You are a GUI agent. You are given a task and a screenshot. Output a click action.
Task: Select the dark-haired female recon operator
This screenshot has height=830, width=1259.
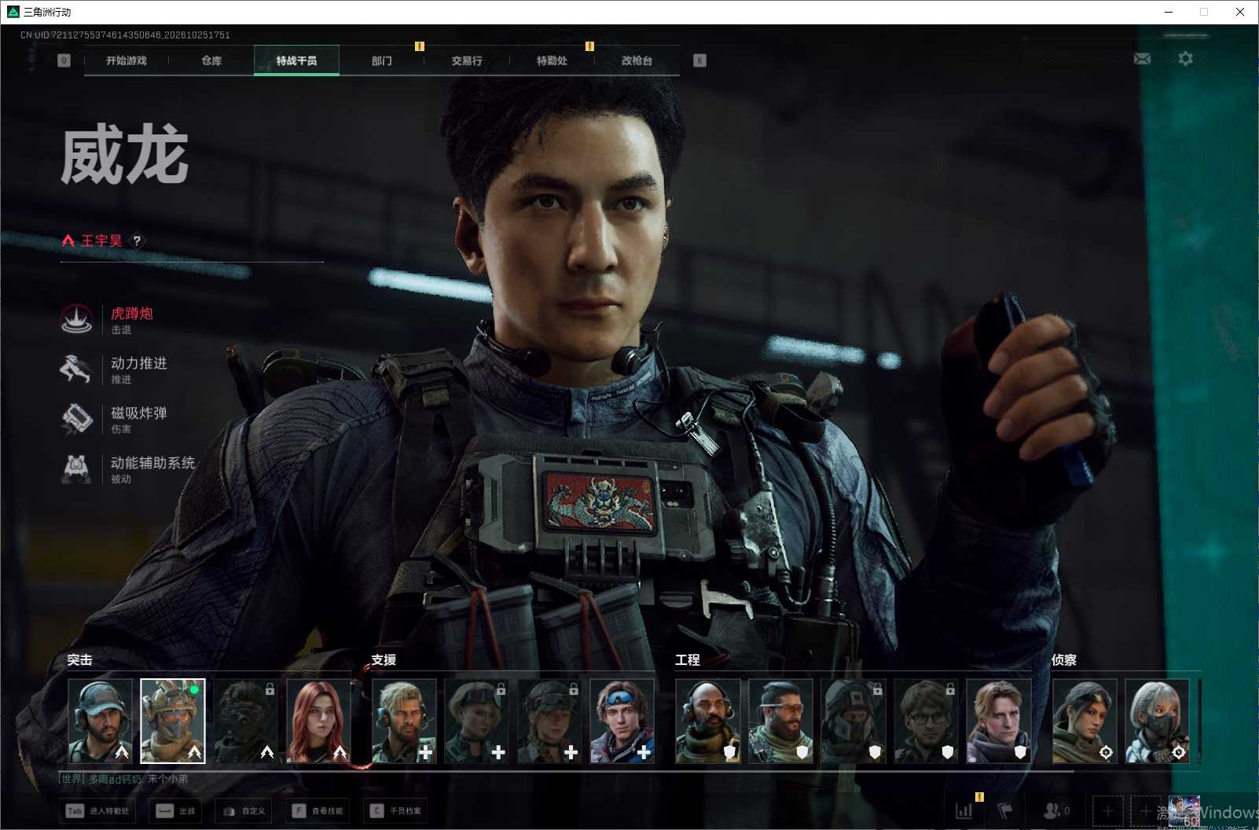pos(1085,722)
